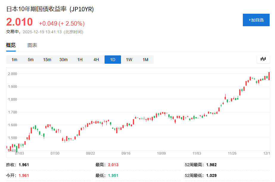Click the 11/26 date marker on axis

tap(232, 153)
